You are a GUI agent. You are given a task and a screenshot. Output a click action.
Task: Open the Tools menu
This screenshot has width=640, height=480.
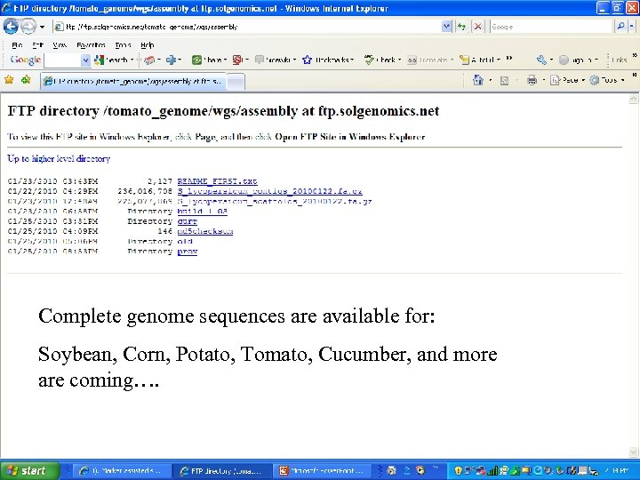coord(123,45)
